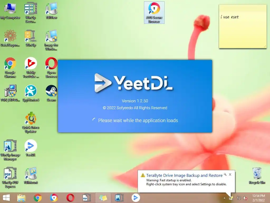
Task: Click the YeetDL logo on the splash screen
Action: [x=133, y=83]
